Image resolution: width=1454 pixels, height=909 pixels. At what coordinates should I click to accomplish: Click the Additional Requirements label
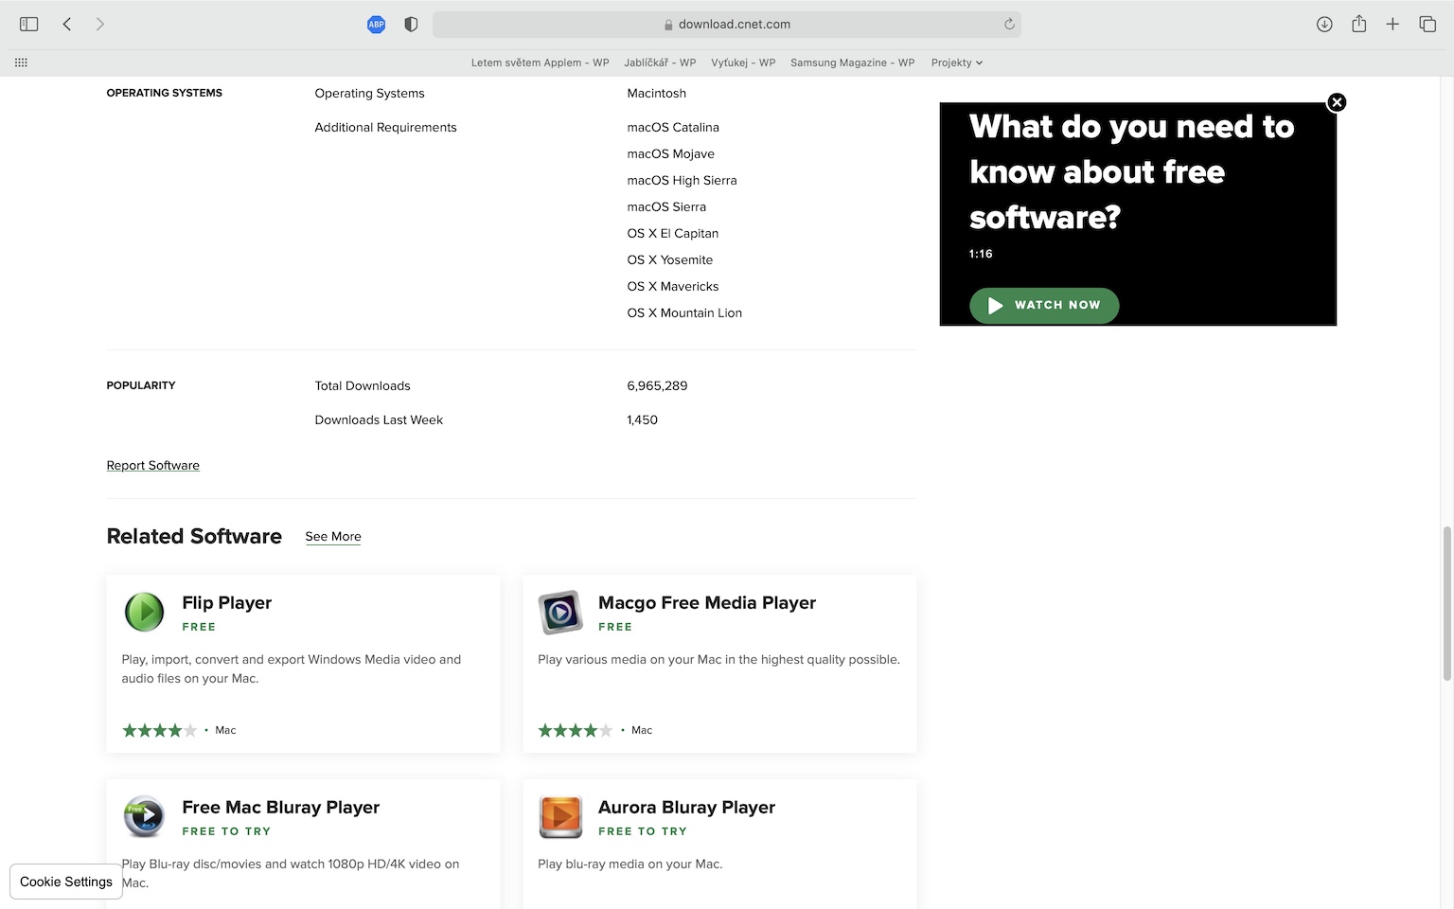[385, 127]
